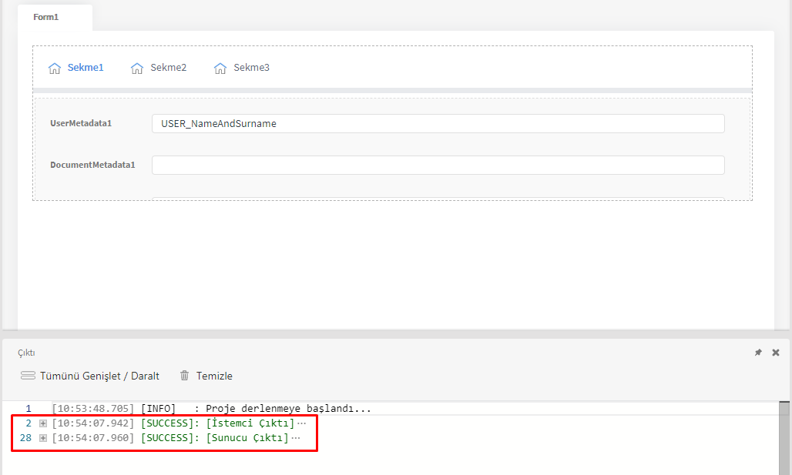Click the expand/collapse all icon
The width and height of the screenshot is (792, 475).
[x=28, y=376]
